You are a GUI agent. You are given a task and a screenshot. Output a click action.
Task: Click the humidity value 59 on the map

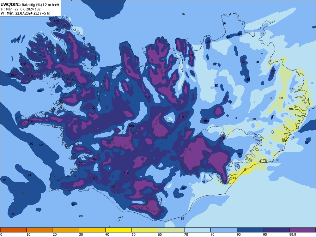281,98
